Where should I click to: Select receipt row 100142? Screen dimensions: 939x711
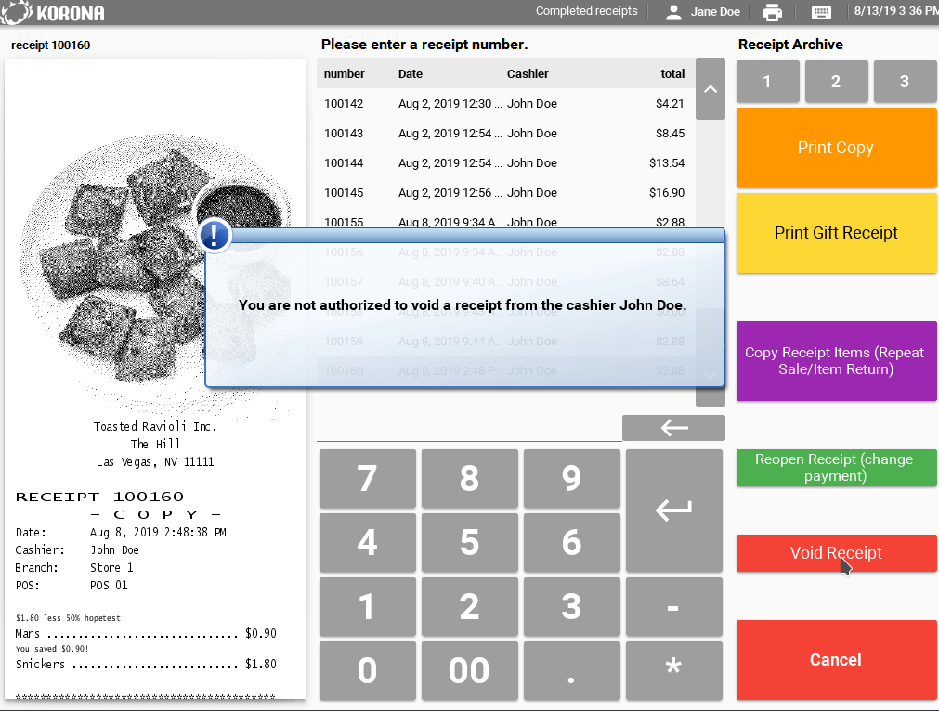(x=505, y=104)
